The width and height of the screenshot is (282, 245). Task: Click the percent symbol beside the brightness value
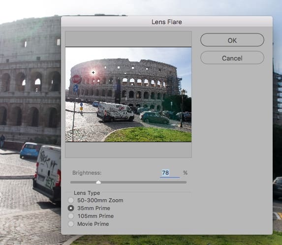click(x=186, y=173)
